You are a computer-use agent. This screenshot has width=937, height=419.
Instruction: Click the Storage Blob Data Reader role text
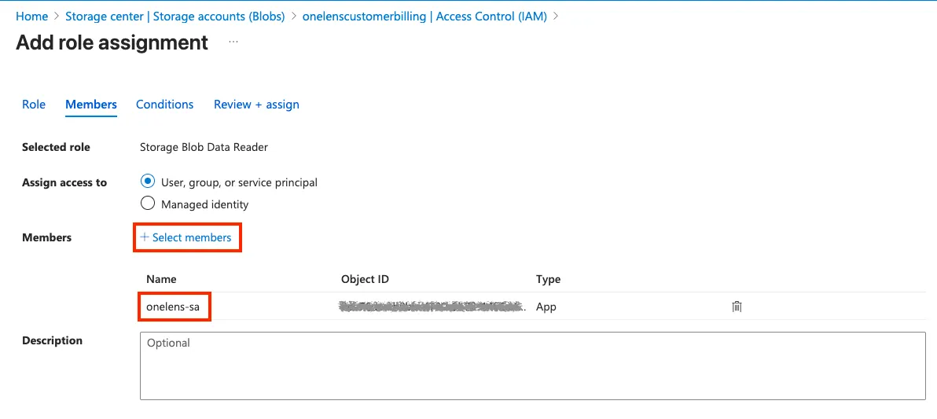[204, 147]
